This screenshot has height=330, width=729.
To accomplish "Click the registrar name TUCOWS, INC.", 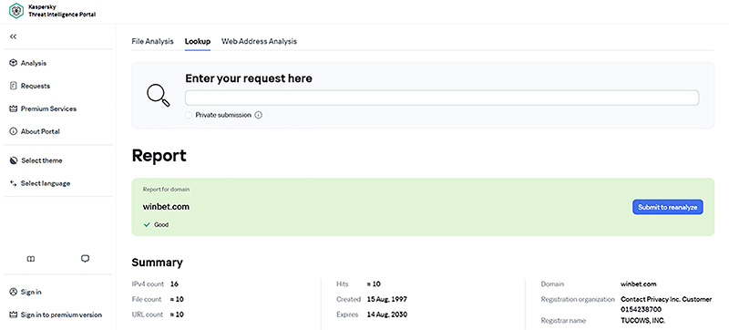I will pyautogui.click(x=643, y=320).
